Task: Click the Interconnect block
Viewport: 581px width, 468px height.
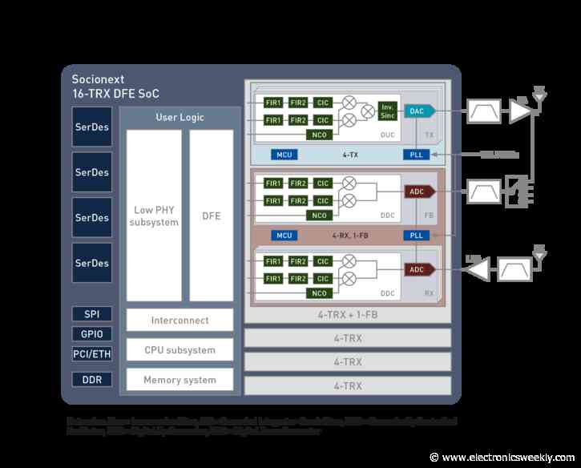Action: pos(180,321)
